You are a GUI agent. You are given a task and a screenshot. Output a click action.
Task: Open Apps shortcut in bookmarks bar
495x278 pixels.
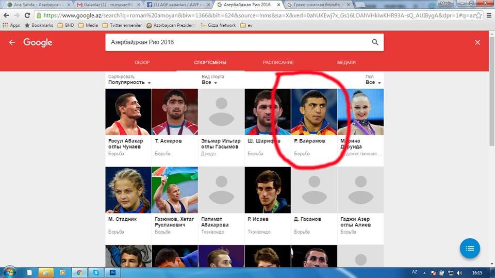click(x=11, y=25)
